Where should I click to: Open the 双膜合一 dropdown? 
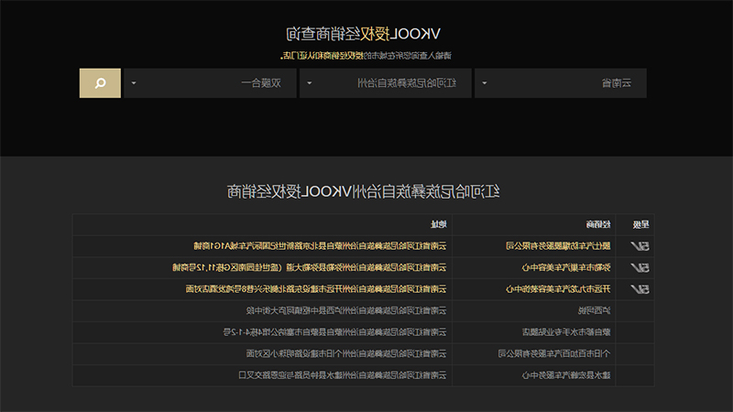(210, 83)
